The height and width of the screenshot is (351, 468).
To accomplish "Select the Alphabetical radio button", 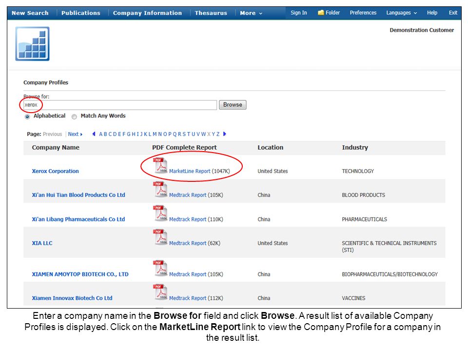I will click(27, 117).
